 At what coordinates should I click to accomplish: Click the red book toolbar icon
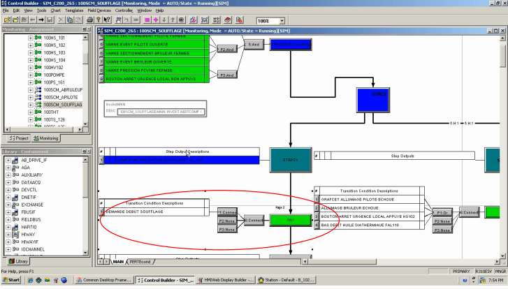tap(227, 20)
